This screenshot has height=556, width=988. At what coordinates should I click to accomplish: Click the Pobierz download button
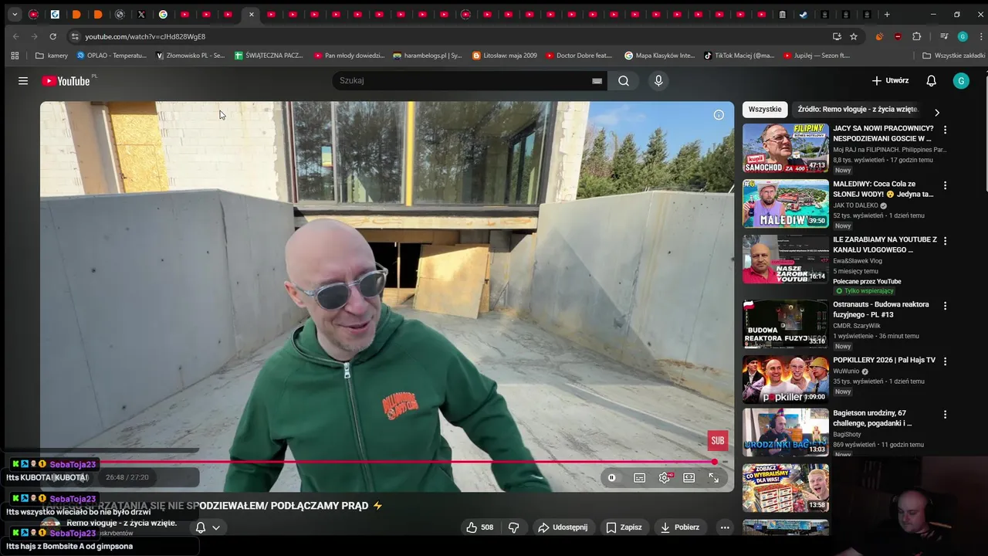pos(679,527)
